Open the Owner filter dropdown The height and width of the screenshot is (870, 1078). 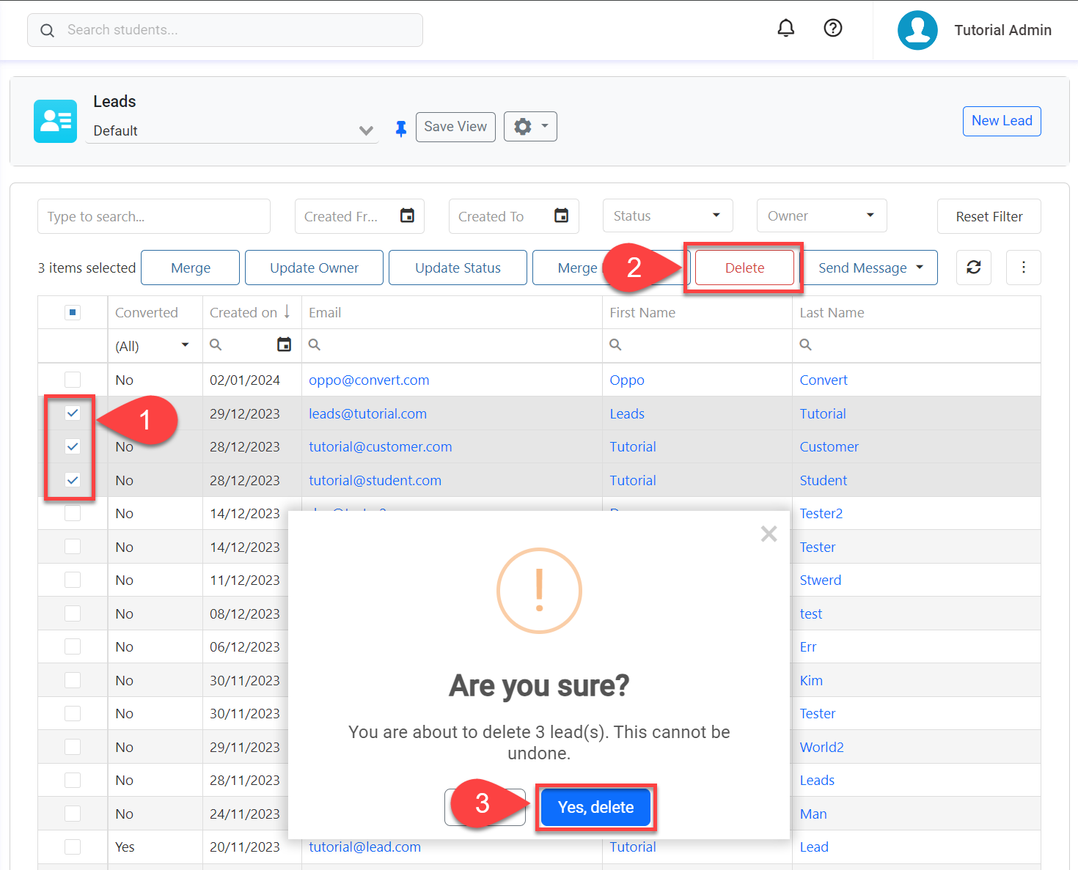point(821,215)
